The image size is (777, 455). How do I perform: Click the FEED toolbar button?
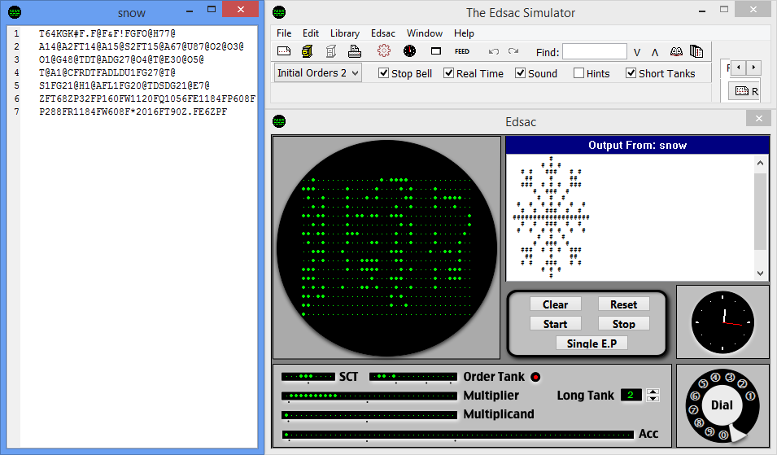tap(462, 51)
